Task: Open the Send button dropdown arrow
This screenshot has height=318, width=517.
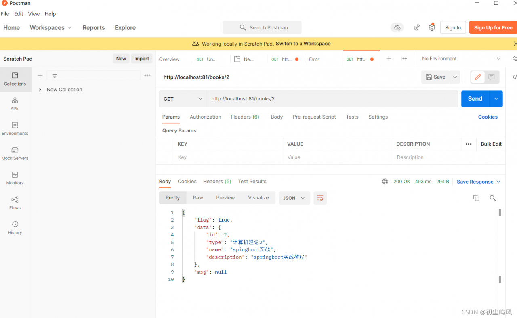Action: pos(496,99)
